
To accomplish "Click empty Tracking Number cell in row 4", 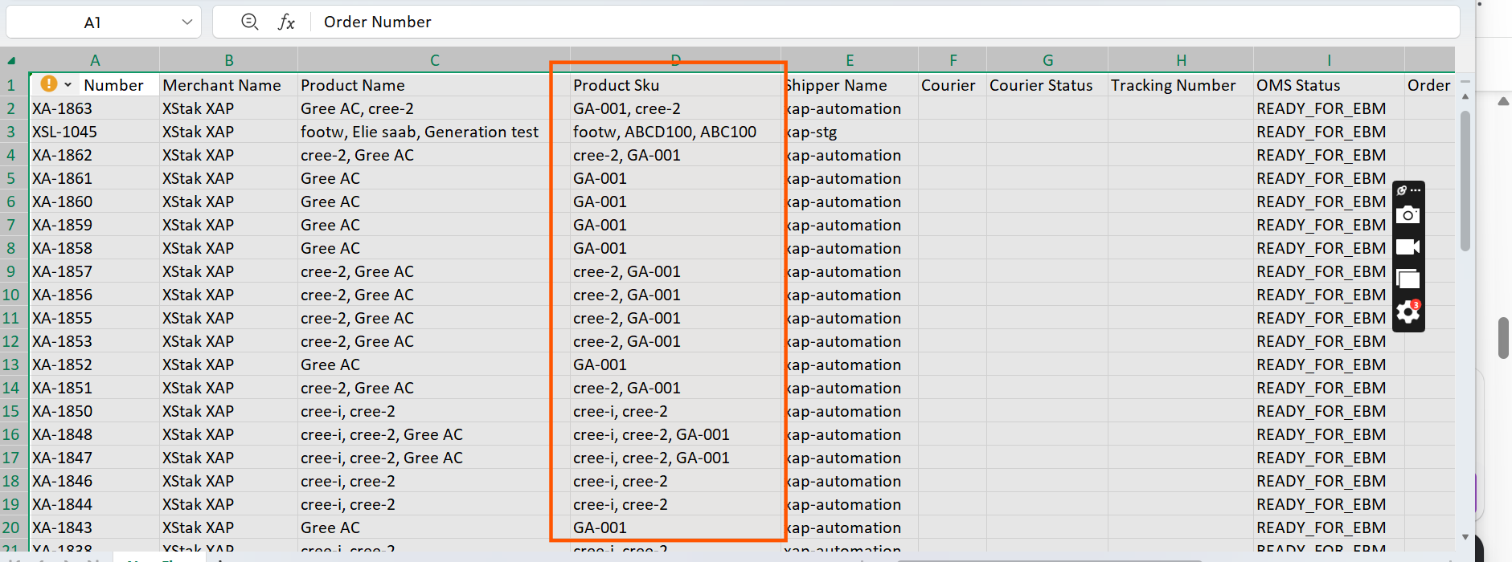I will coord(1181,155).
